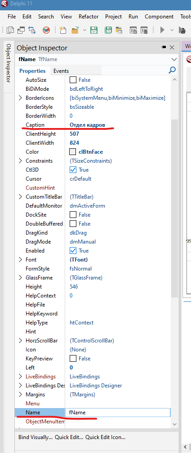The image size is (191, 453).
Task: Expand the Font property node
Action: [20, 260]
